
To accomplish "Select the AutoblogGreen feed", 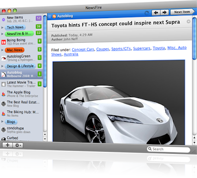I will tap(21, 58).
